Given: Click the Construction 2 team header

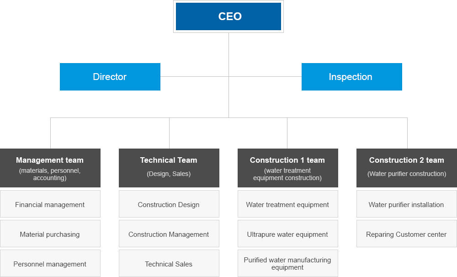Looking at the screenshot, I should tap(407, 168).
